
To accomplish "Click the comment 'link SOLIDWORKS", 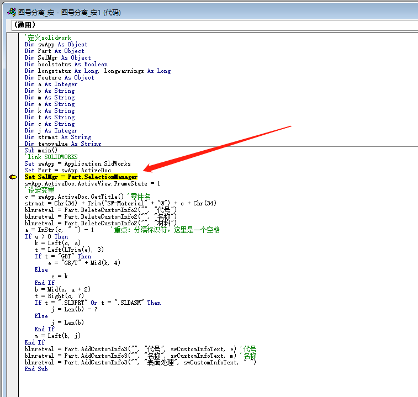I will point(51,157).
